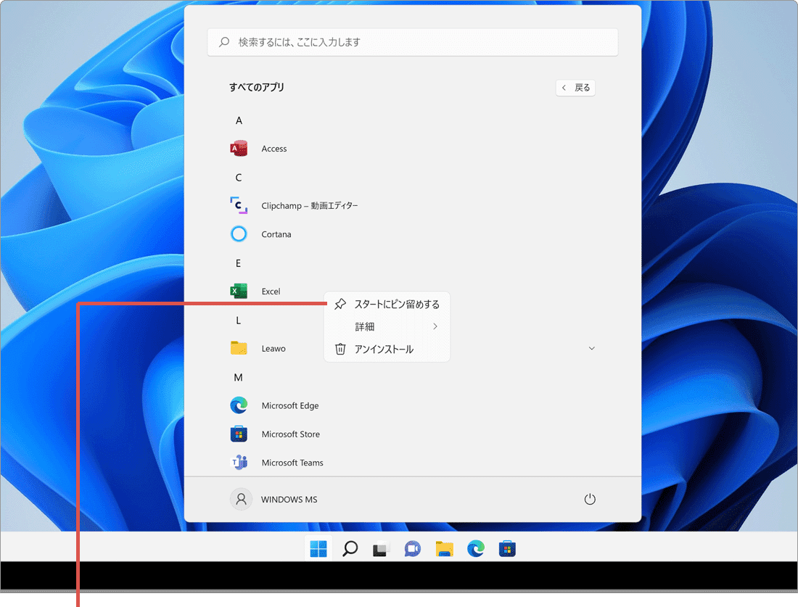Click the Microsoft Teams label text
Viewport: 798px width, 607px height.
click(x=292, y=463)
